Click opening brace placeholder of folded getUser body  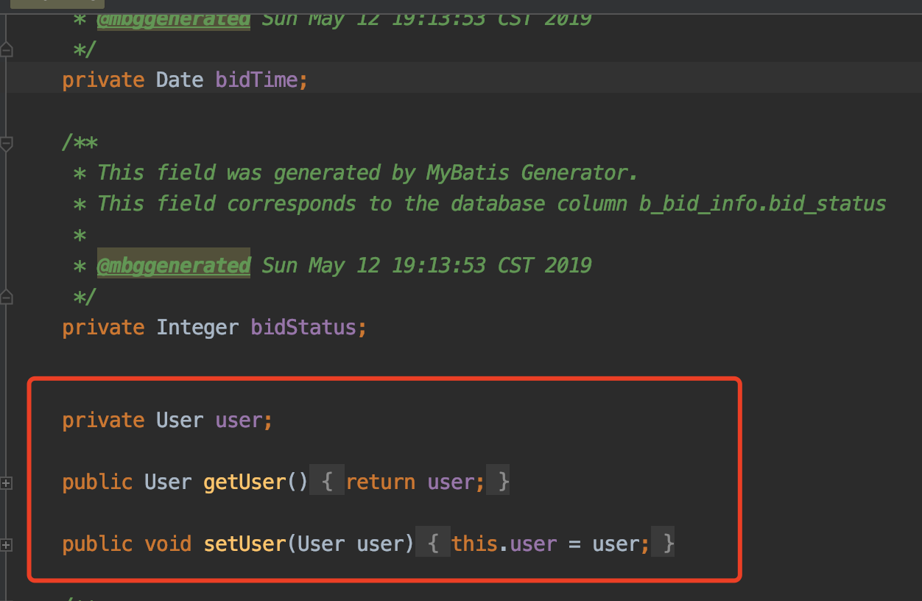[x=328, y=482]
